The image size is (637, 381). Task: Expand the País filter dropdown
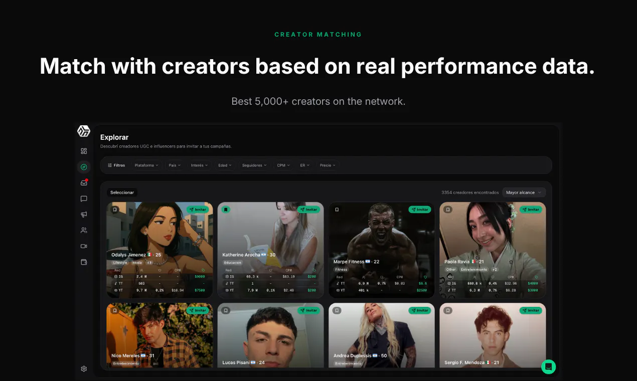pyautogui.click(x=175, y=165)
